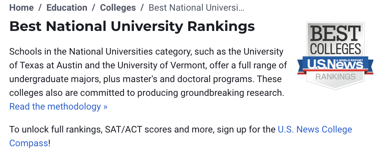Click the Best National University Rankings heading
The width and height of the screenshot is (378, 155).
[x=132, y=26]
